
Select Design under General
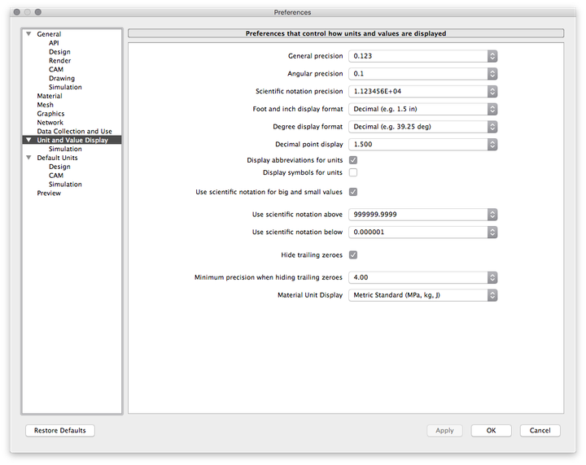click(59, 52)
